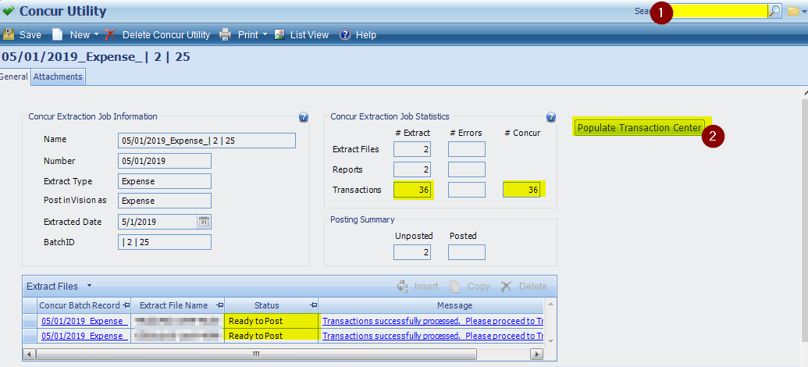The image size is (808, 367).
Task: Open second row Transactions successfully processed message
Action: 432,336
